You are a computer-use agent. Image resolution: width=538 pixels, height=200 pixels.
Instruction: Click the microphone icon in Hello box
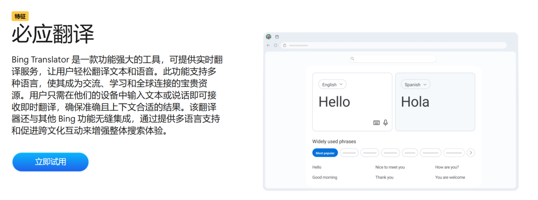pos(385,123)
